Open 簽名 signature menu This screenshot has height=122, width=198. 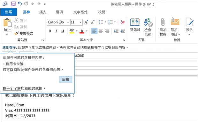(x=189, y=27)
